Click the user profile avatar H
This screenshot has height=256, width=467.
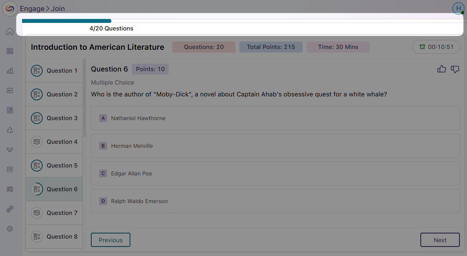[458, 8]
